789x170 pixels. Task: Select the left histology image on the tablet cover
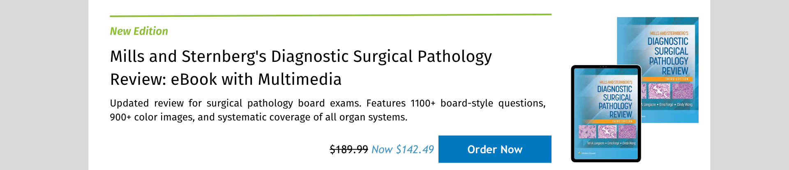(x=587, y=131)
